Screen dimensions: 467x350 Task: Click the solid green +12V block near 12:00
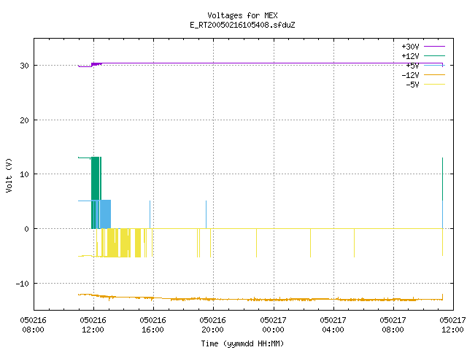[96, 179]
